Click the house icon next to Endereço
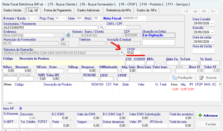Viewport: 223px width, 131px height. pyautogui.click(x=68, y=35)
